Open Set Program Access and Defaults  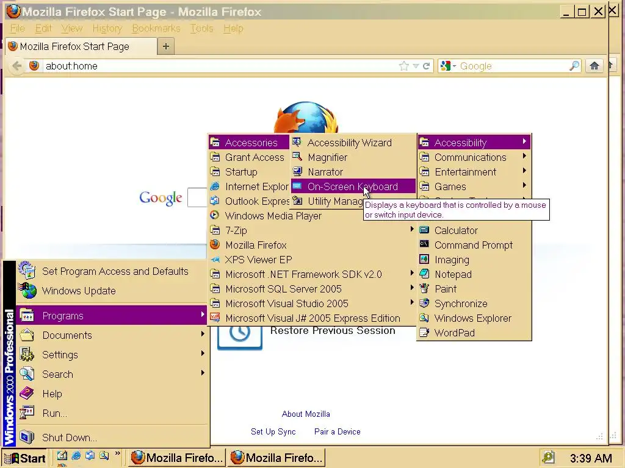[x=112, y=271]
